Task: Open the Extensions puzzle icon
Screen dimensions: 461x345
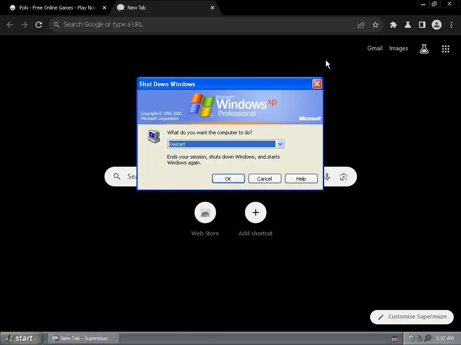Action: pyautogui.click(x=393, y=25)
